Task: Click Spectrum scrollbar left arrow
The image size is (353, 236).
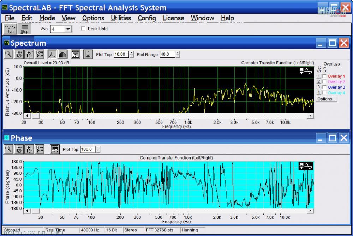Action: pyautogui.click(x=27, y=116)
